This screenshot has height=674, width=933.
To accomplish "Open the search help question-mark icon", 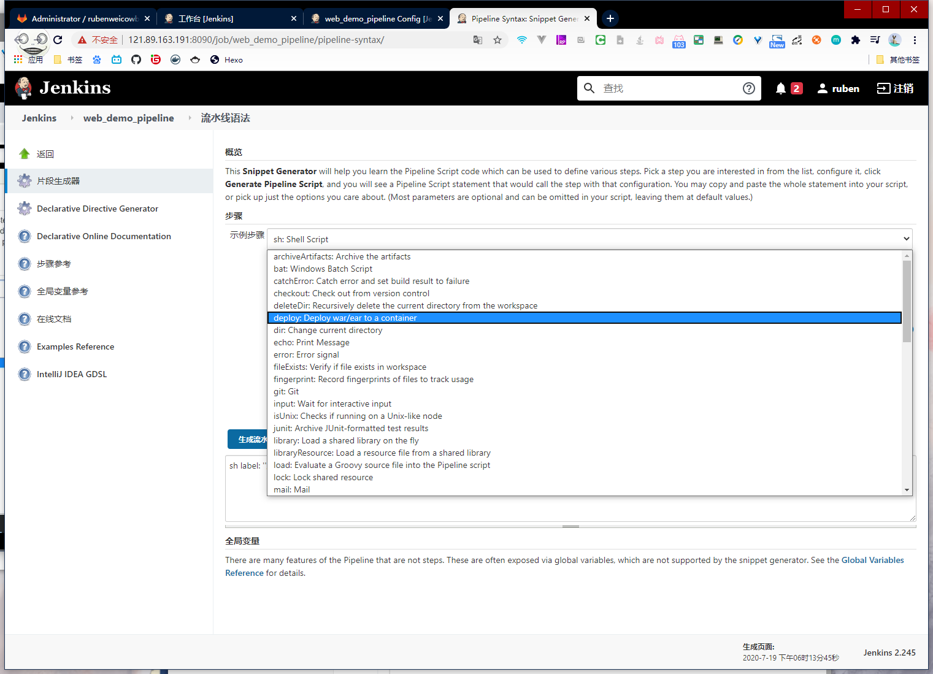I will click(x=748, y=88).
